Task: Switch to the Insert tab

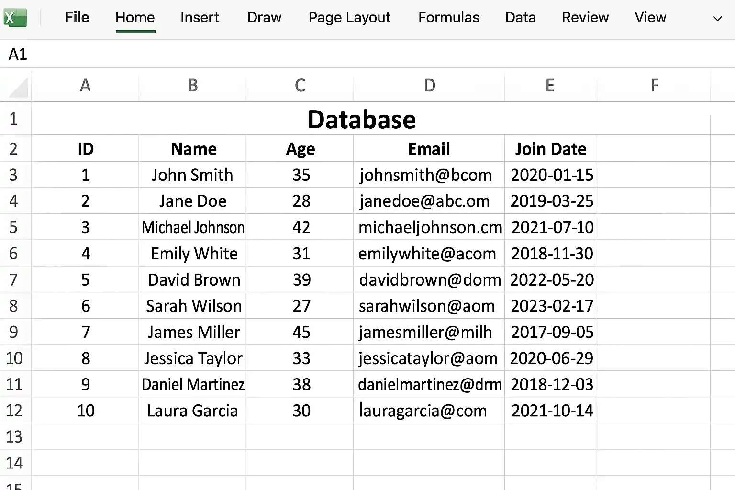Action: 200,18
